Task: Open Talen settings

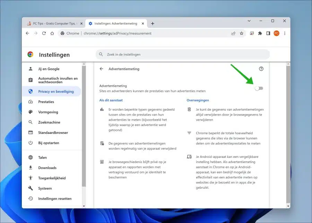Action: click(52, 157)
